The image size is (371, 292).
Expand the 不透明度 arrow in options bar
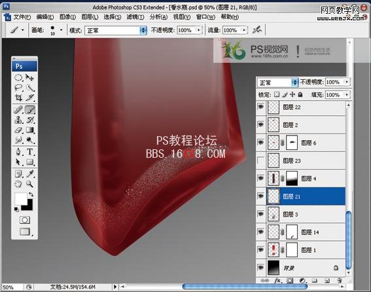pos(199,30)
